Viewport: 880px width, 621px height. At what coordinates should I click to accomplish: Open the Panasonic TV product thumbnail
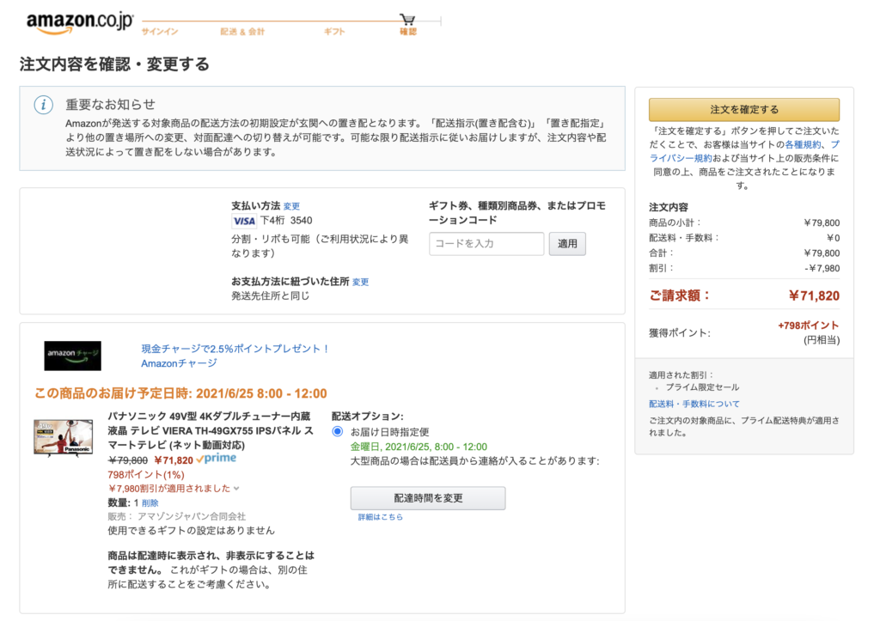[63, 437]
